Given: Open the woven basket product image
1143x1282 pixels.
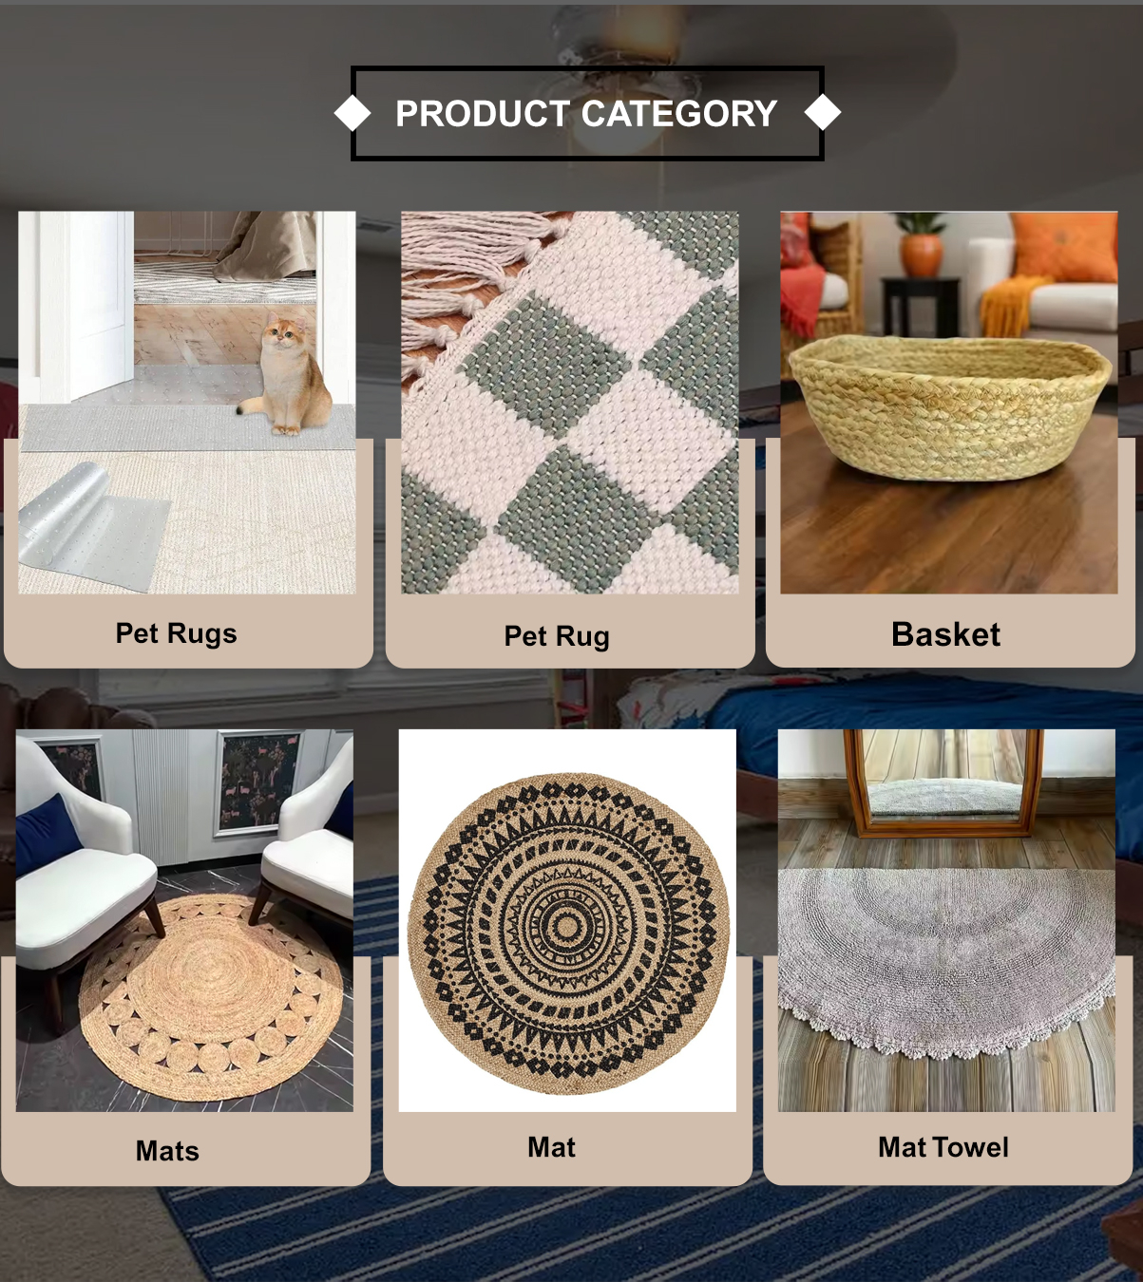Looking at the screenshot, I should [949, 403].
